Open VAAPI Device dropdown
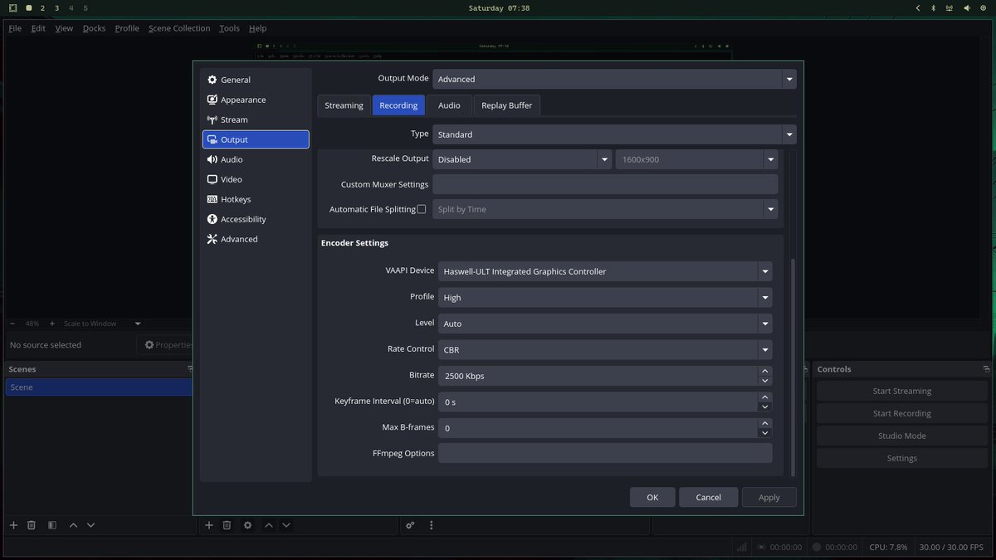 point(605,271)
